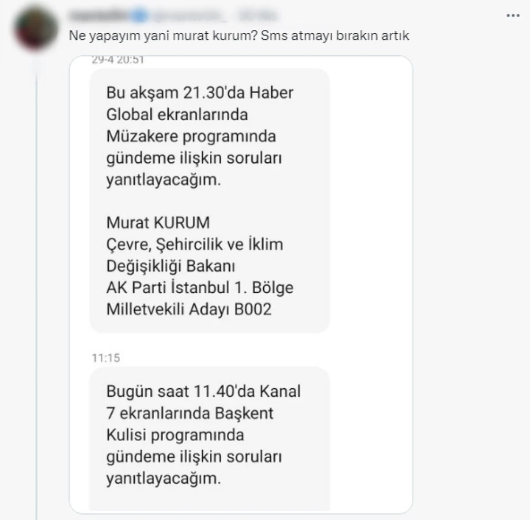Screen dimensions: 530x520
Task: Click the Sms atmayı bırakın artık phrase
Action: 335,35
